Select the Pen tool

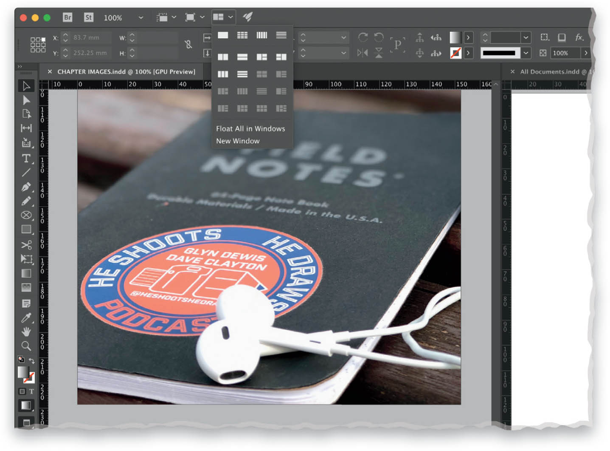click(26, 187)
